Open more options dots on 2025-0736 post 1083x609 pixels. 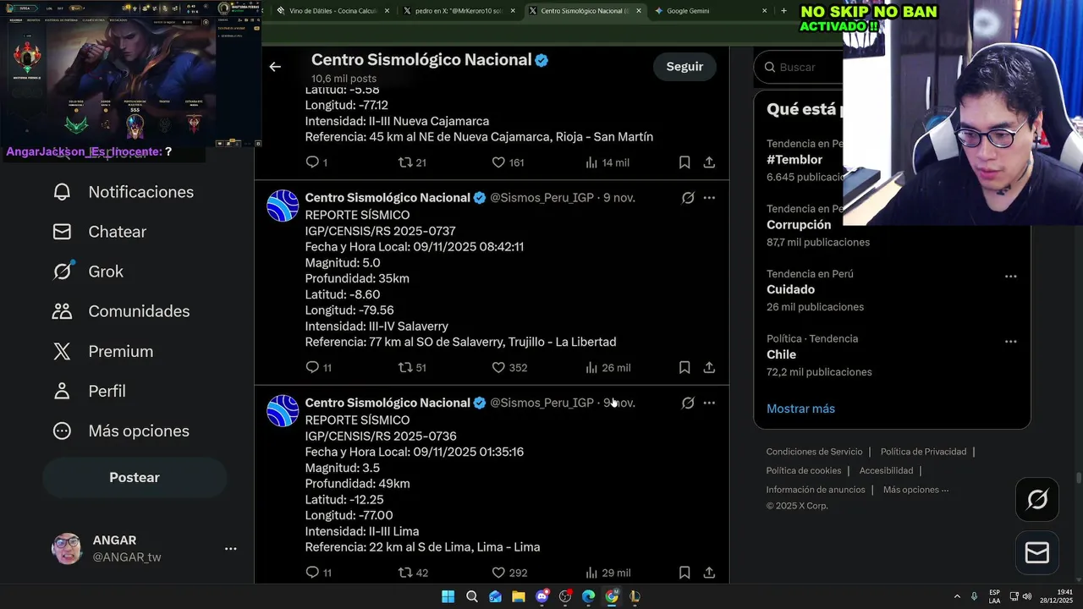709,403
